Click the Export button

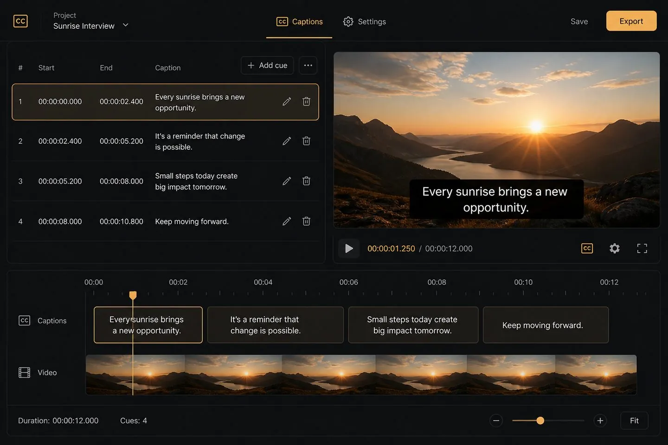coord(631,21)
